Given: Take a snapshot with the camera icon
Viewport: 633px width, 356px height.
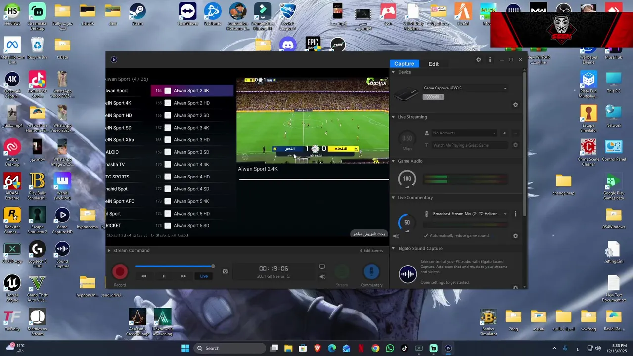Looking at the screenshot, I should tap(225, 271).
